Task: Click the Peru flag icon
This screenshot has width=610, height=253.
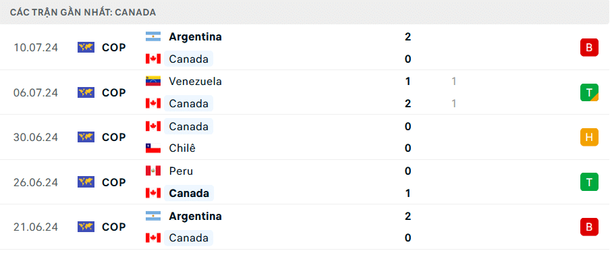Action: tap(153, 171)
